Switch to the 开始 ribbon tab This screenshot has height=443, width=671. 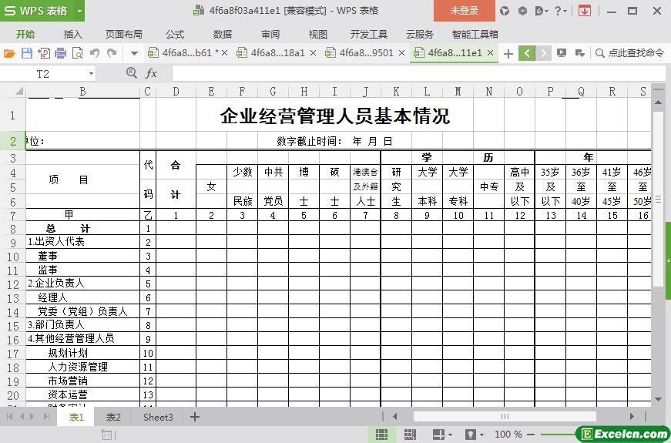tap(25, 34)
